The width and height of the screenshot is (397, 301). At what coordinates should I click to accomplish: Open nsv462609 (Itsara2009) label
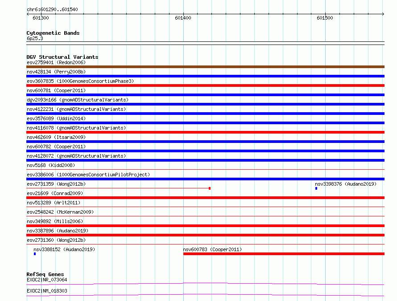[x=56, y=137]
